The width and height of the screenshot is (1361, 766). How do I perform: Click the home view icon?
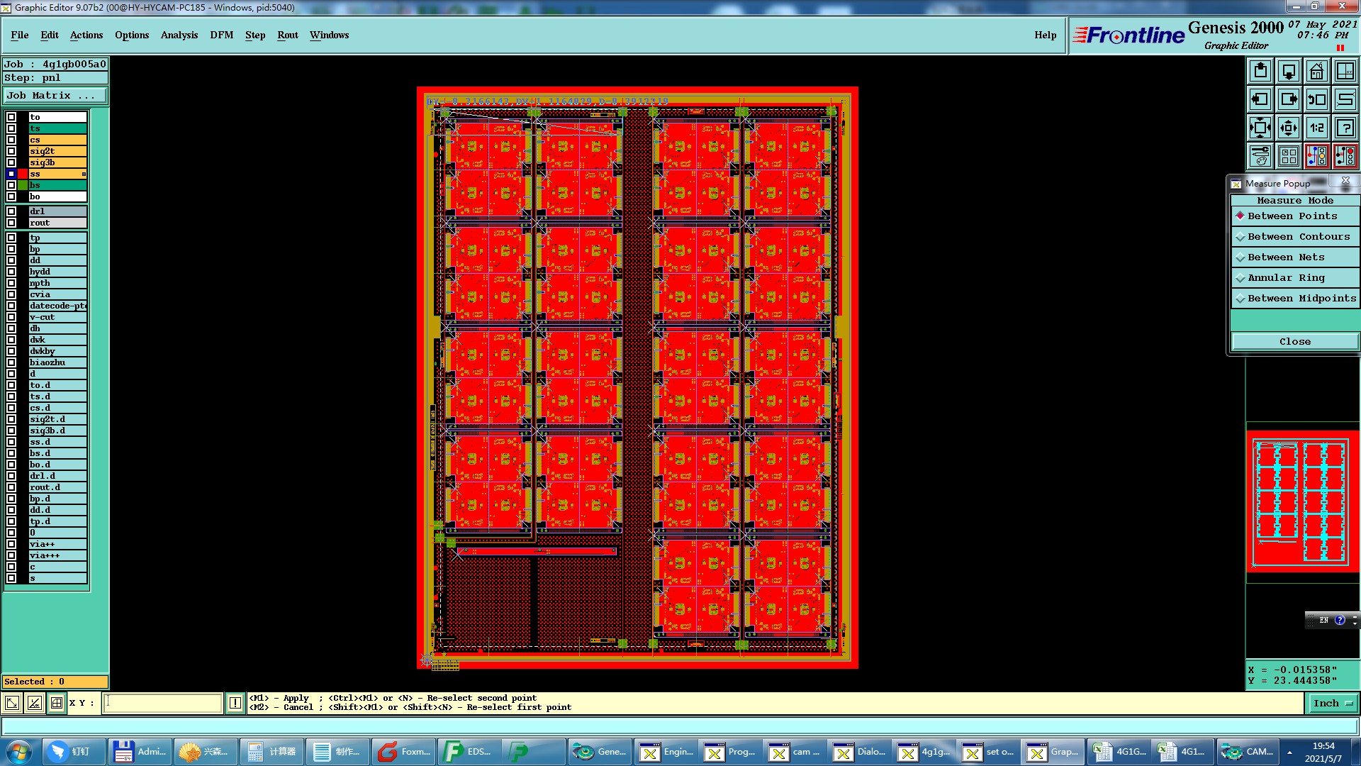click(1316, 71)
